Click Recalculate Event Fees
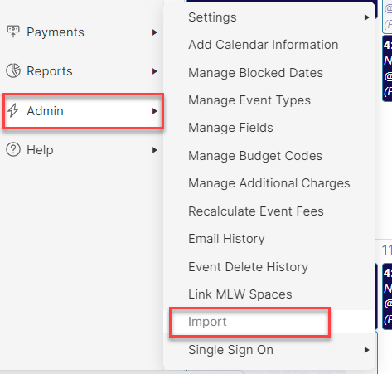 [x=256, y=211]
